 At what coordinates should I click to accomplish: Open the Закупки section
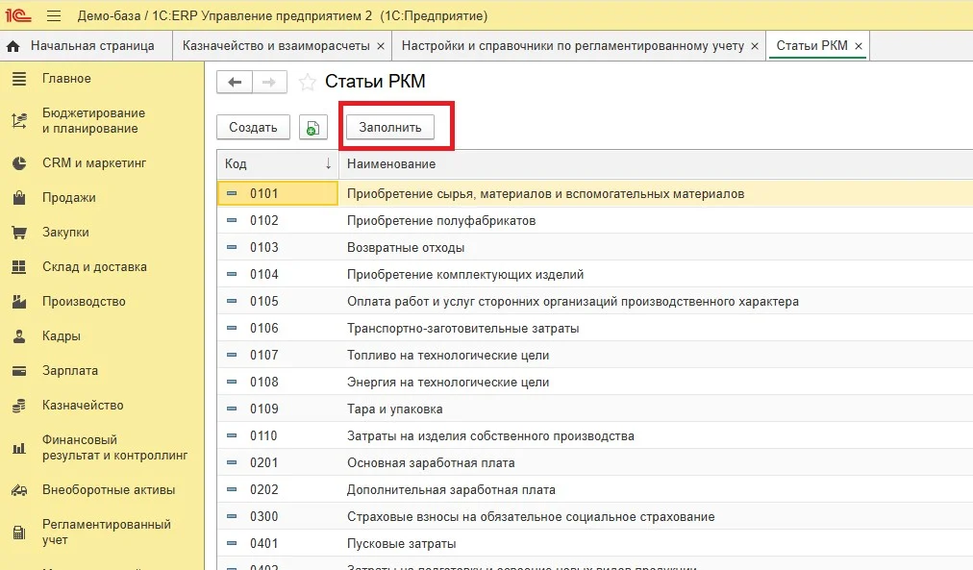(65, 233)
